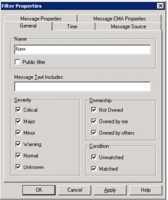Enable the Public filter checkbox
This screenshot has height=200, width=168.
coord(17,62)
